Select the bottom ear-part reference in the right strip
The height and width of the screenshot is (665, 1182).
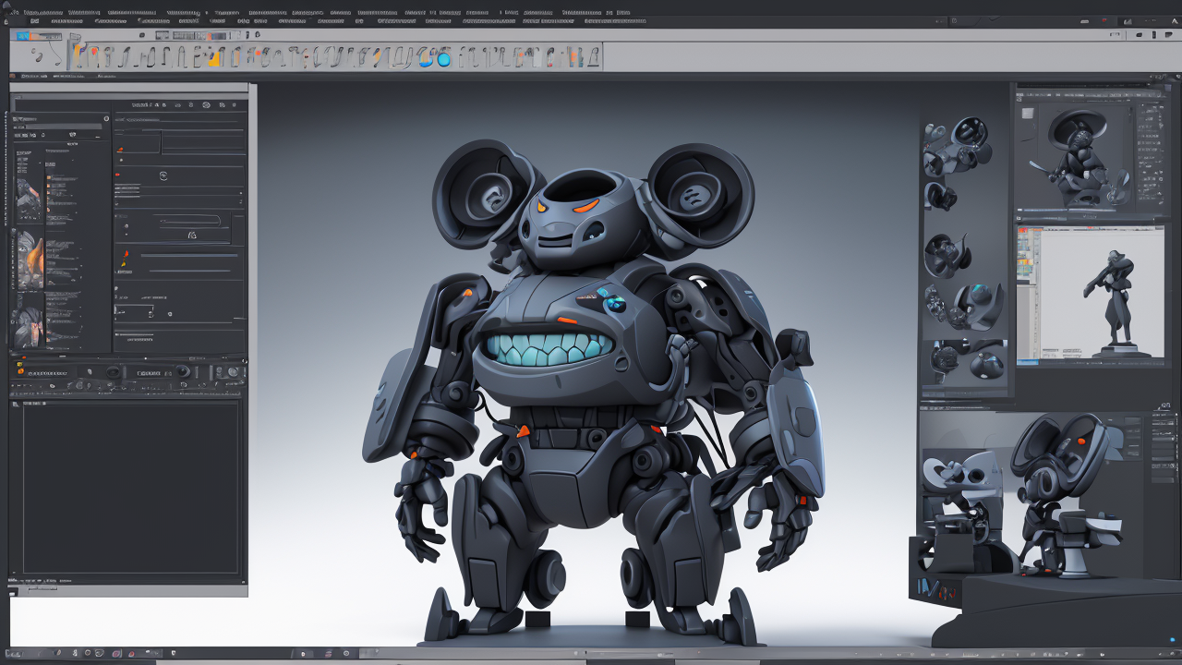point(967,360)
